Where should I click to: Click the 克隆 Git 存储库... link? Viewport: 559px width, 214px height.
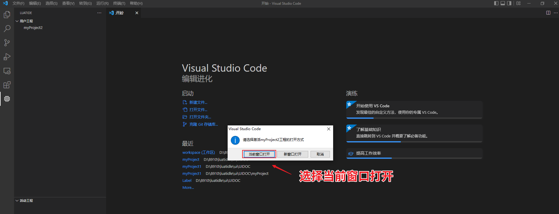pyautogui.click(x=204, y=124)
